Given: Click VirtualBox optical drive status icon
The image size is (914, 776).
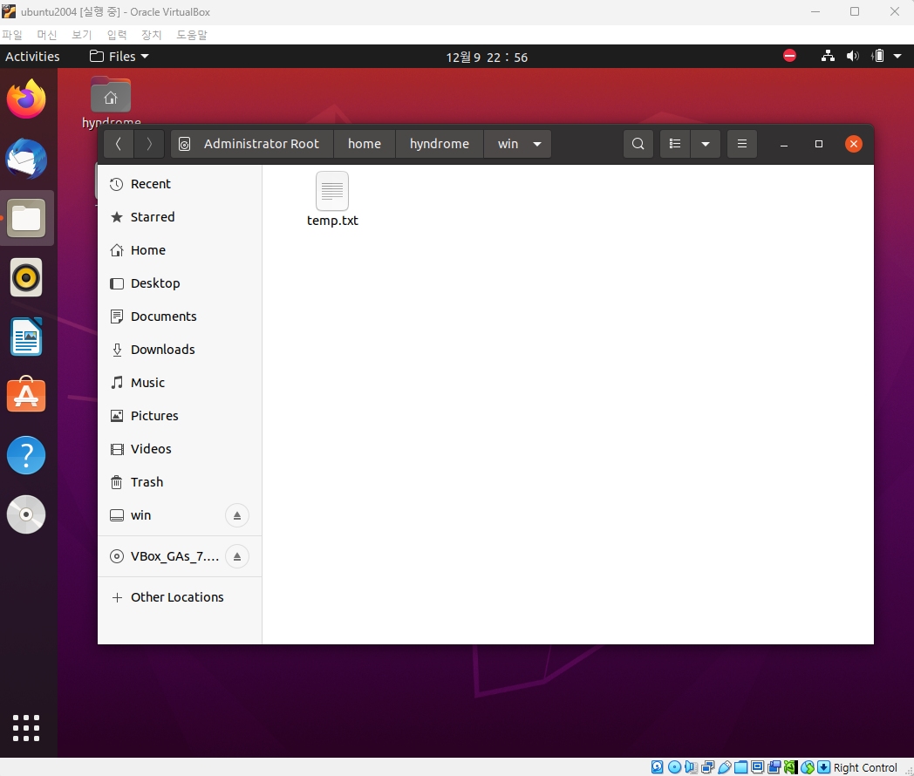Looking at the screenshot, I should 674,767.
